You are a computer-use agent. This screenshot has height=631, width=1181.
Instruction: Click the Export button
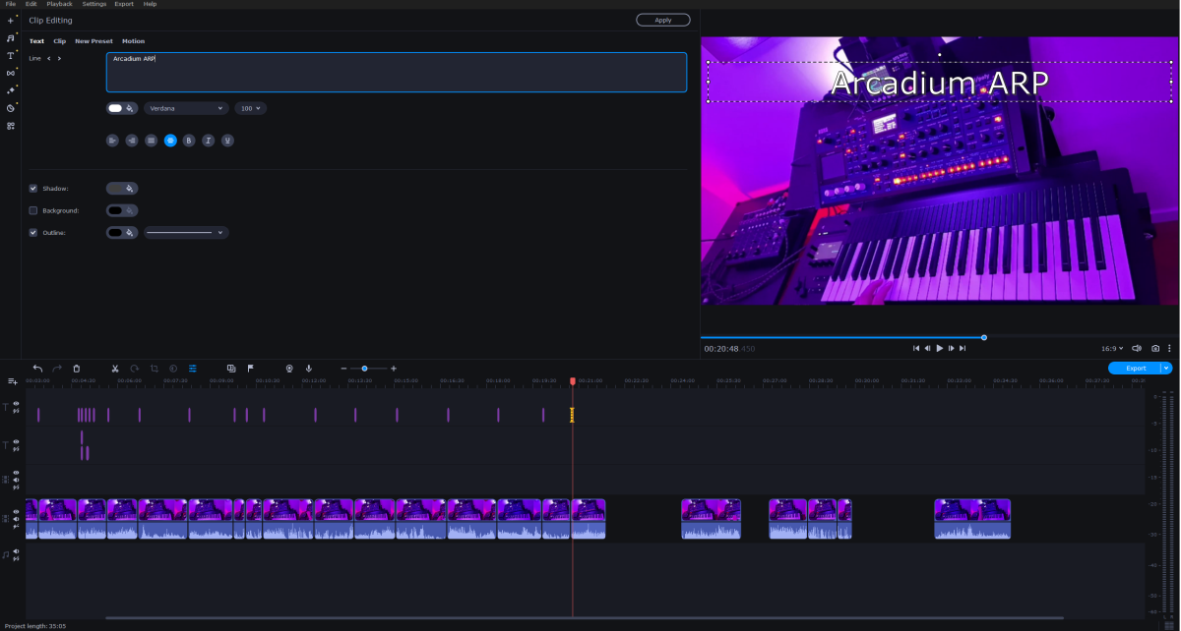pos(1135,368)
